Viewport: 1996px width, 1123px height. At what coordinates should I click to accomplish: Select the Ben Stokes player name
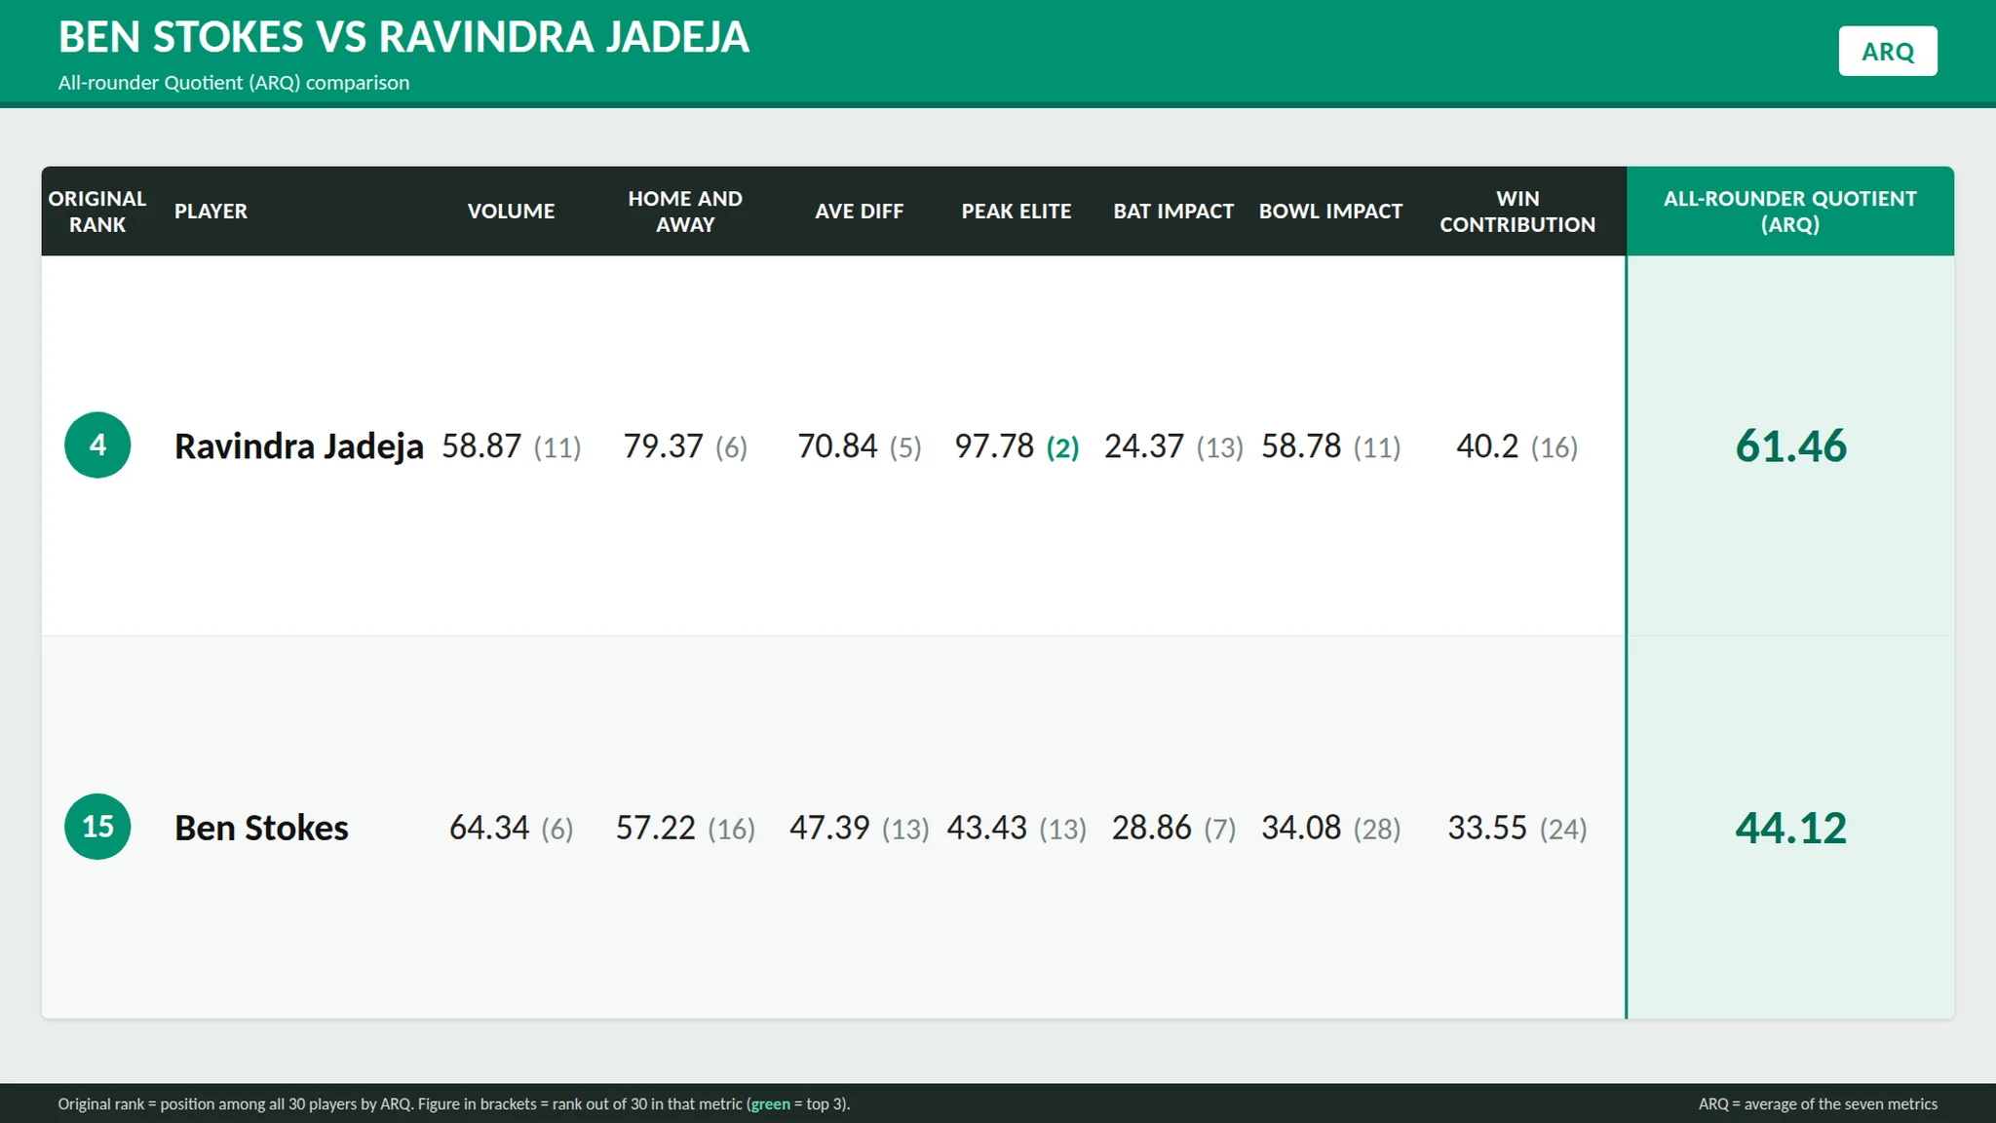click(261, 828)
